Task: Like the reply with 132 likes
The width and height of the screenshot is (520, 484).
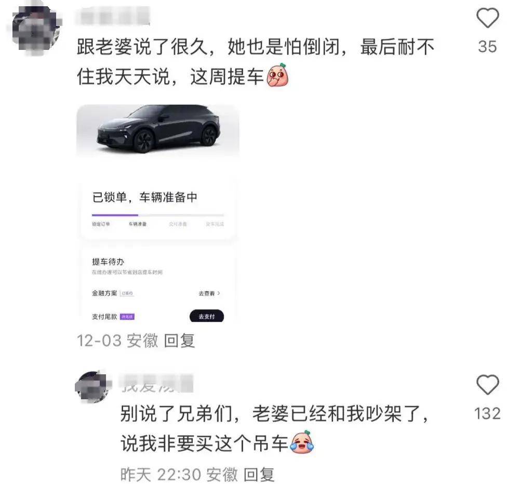Action: [487, 385]
